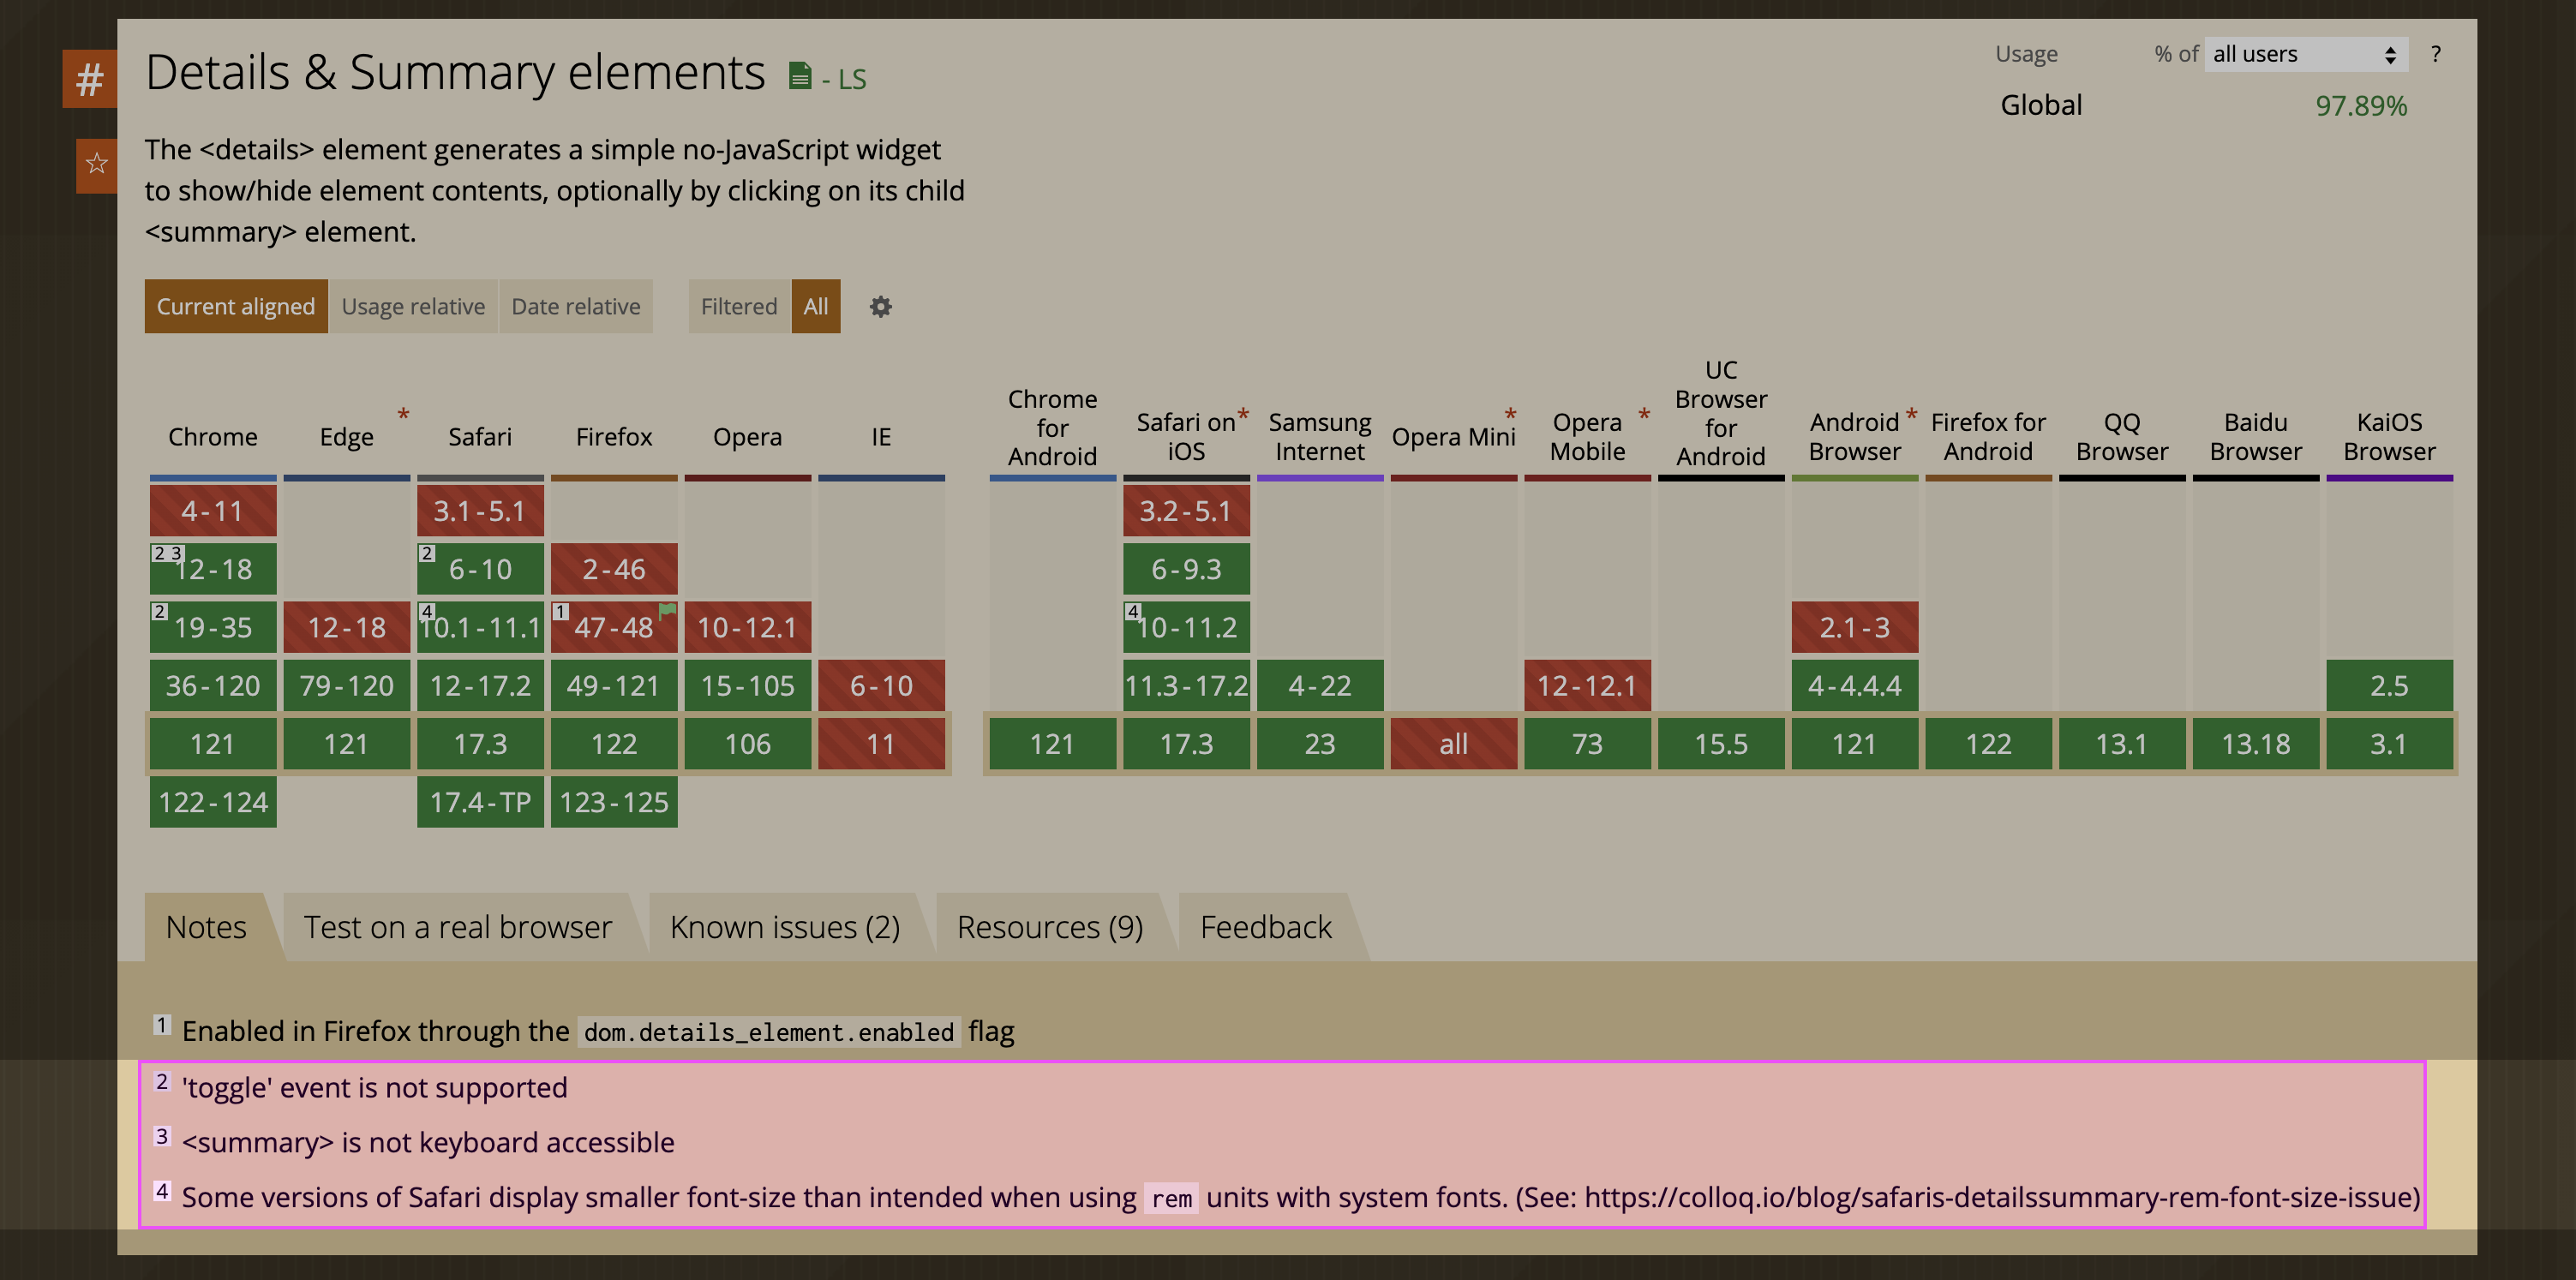Select the Safari 3.1-5.1 cell

tap(480, 511)
